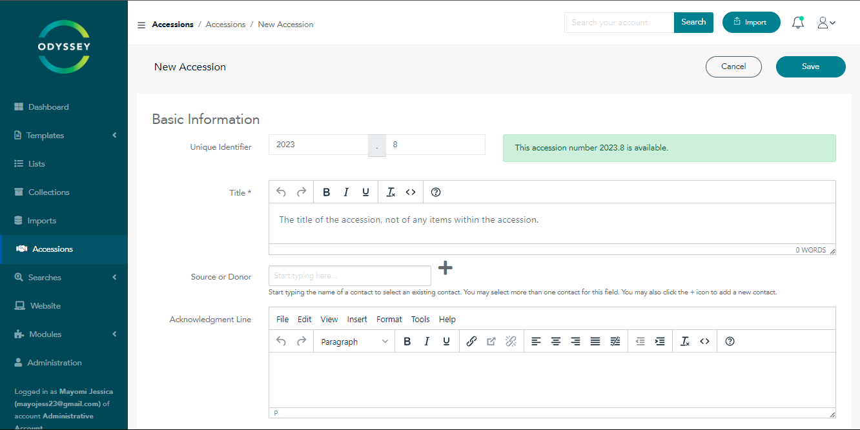Click redo in the Title editor
This screenshot has width=860, height=430.
pyautogui.click(x=301, y=192)
